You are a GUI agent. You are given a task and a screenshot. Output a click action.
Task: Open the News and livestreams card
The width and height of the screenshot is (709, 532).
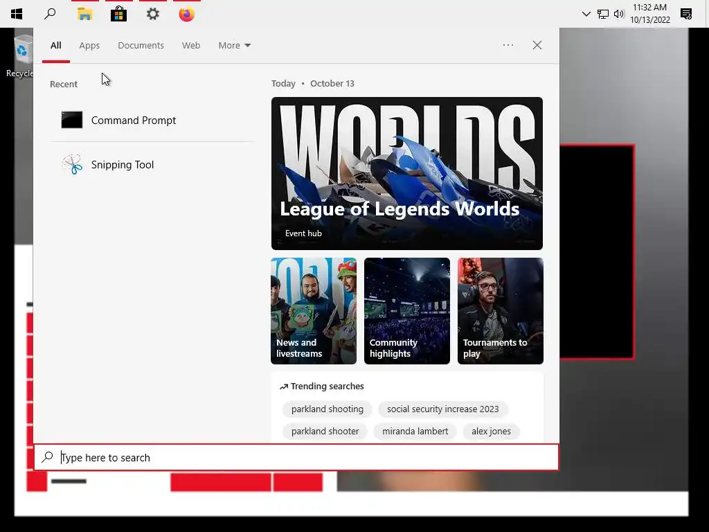click(314, 311)
